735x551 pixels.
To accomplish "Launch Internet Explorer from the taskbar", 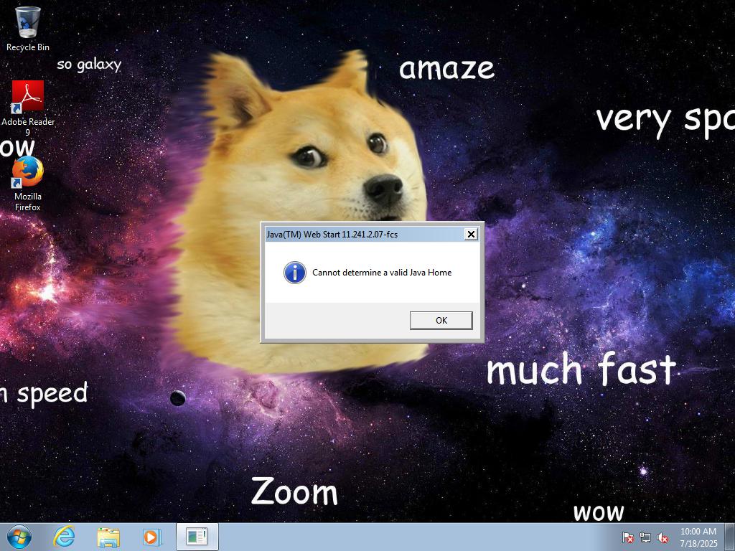I will (x=64, y=537).
